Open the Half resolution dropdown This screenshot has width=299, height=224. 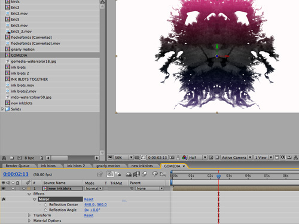(198, 158)
